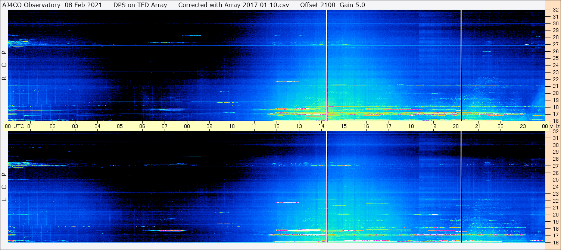
Task: Click the '16' hour label on time axis
Action: point(366,126)
